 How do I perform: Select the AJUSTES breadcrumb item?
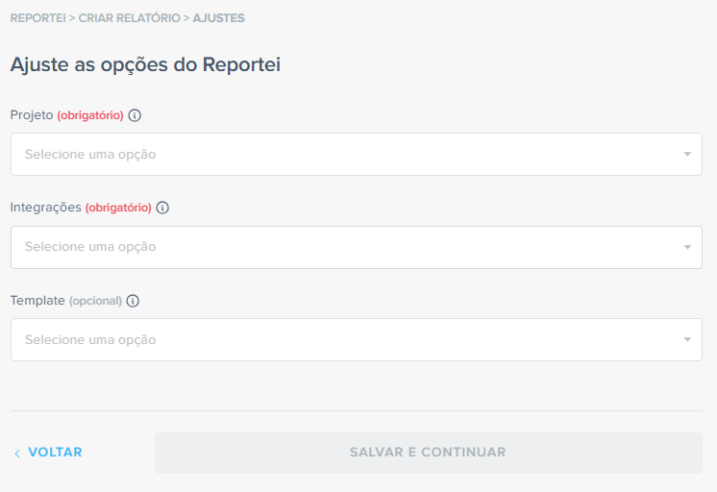point(219,18)
